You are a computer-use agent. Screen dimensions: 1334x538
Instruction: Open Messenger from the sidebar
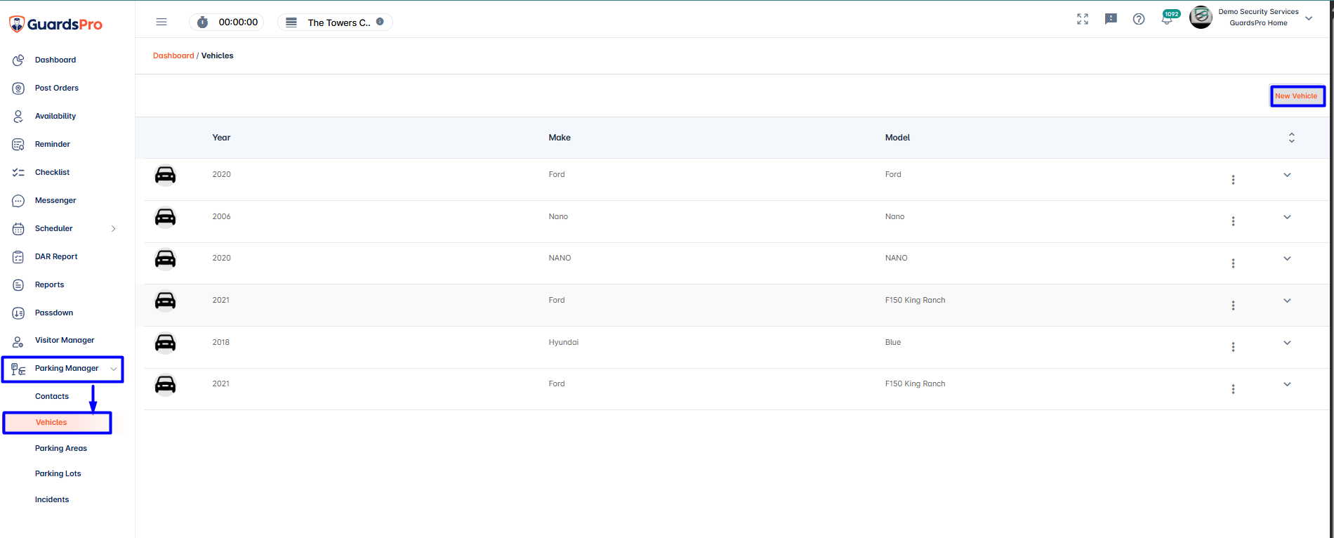pos(55,200)
